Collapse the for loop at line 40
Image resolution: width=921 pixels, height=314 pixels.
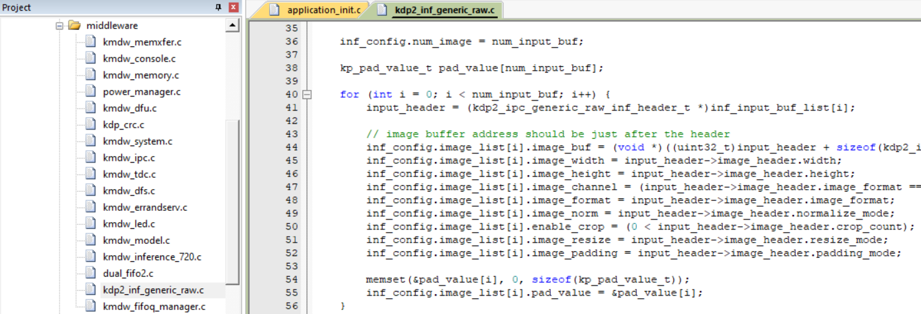click(x=307, y=95)
